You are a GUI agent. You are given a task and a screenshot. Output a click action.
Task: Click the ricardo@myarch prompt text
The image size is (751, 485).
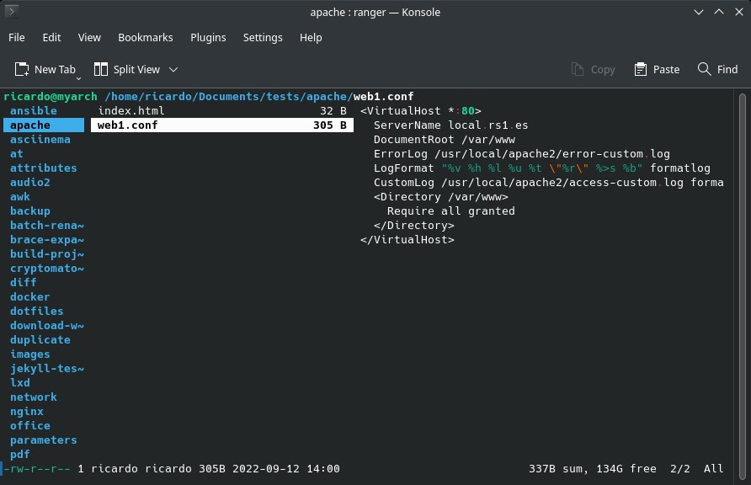tap(51, 96)
